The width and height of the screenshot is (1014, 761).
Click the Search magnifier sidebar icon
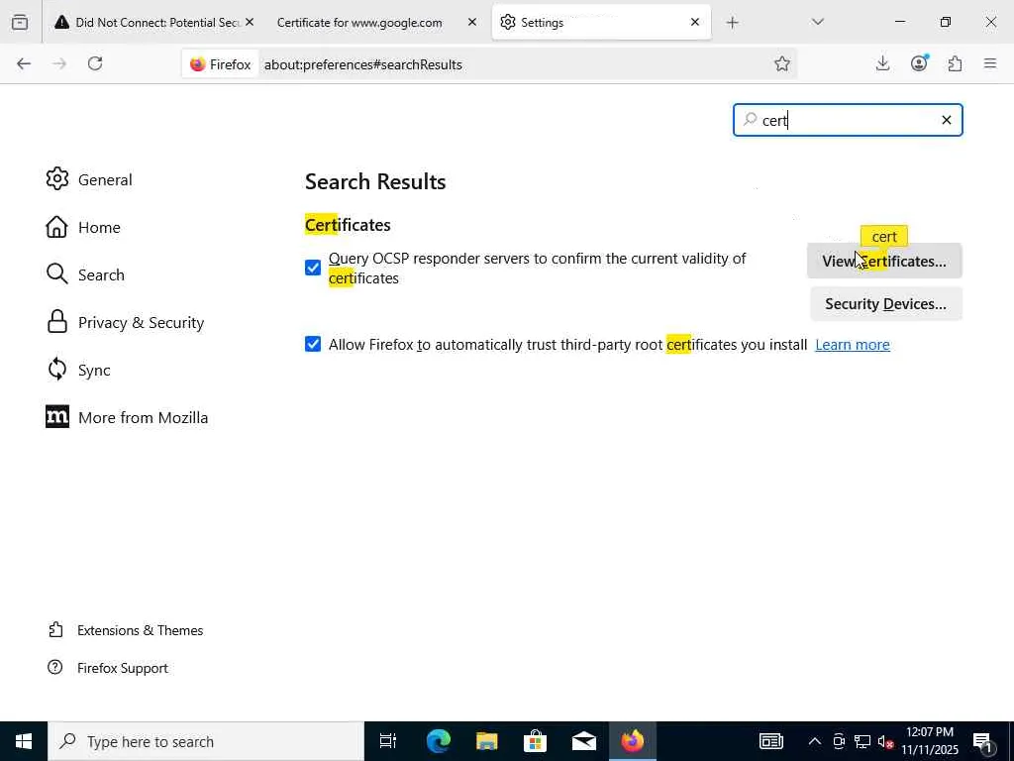pos(56,273)
